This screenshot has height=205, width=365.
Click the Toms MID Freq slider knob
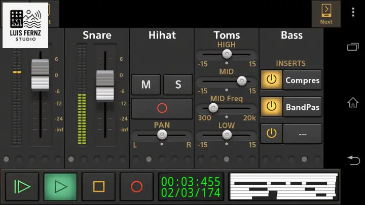[x=213, y=108]
